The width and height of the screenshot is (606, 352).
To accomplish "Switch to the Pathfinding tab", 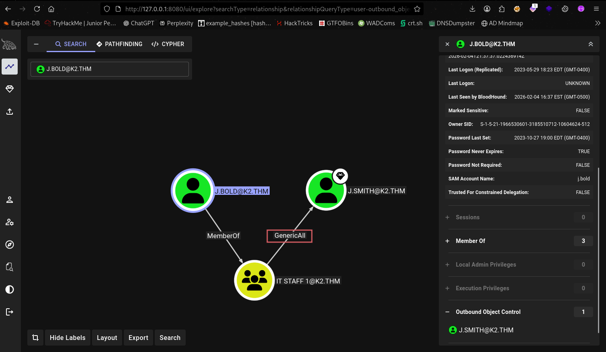I will coord(119,44).
